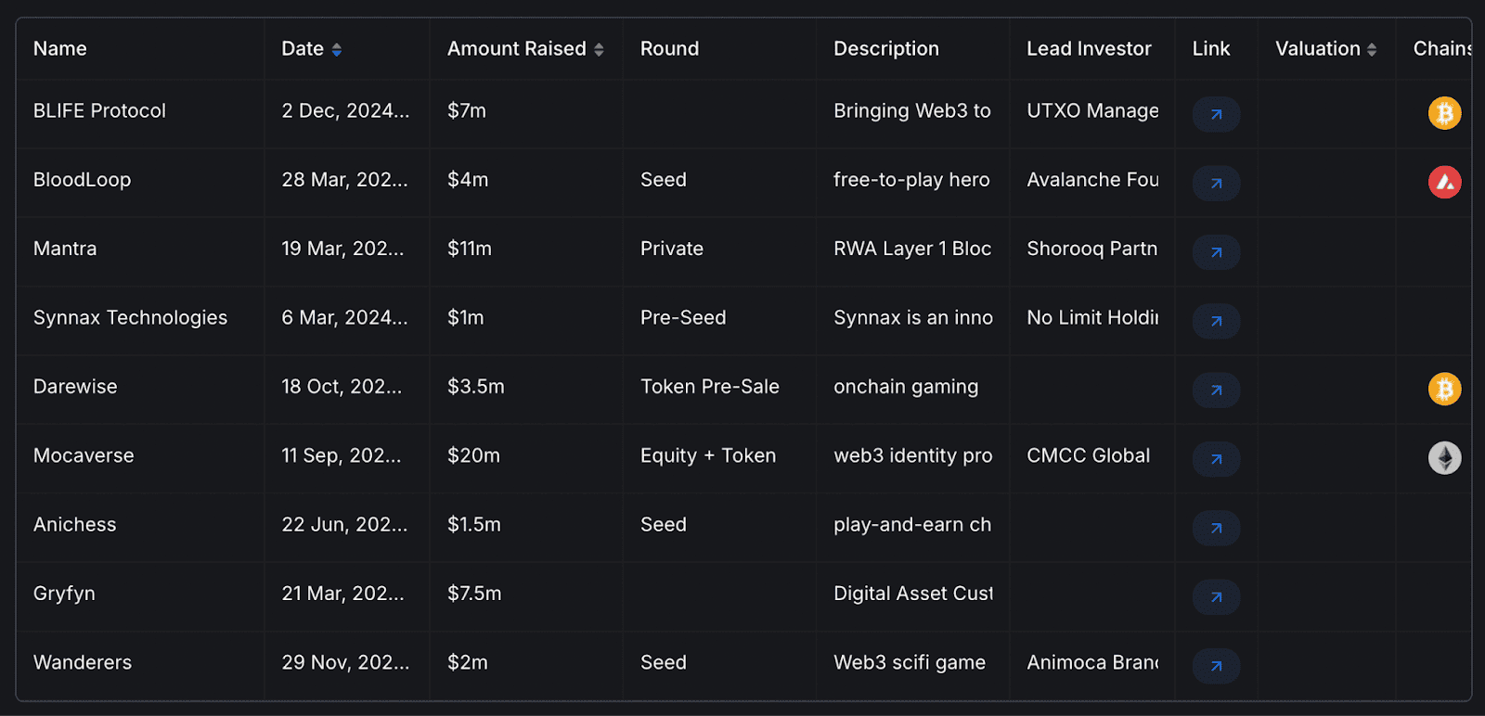
Task: Click the CMCC Global lead investor entry
Action: (1088, 455)
